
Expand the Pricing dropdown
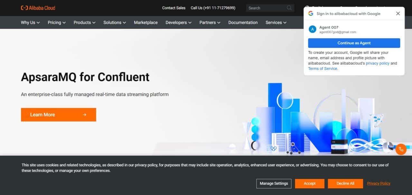click(57, 22)
